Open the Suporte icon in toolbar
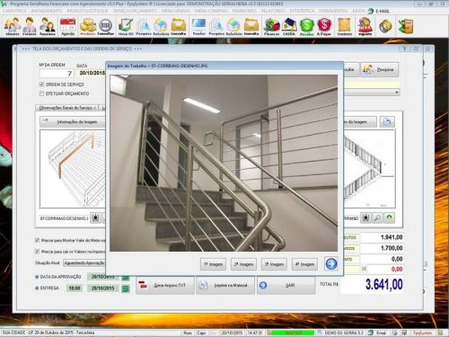The width and height of the screenshot is (449, 337). (365, 26)
